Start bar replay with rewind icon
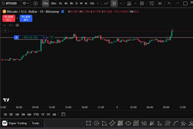193x129 pixels. pos(160,3)
